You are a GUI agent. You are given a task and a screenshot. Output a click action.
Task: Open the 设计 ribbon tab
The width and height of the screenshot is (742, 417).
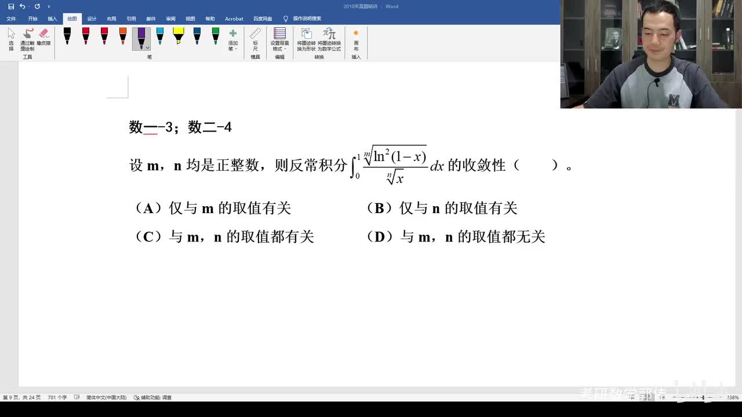[92, 19]
